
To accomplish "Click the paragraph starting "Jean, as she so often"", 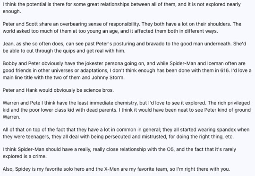I will click(x=124, y=47).
